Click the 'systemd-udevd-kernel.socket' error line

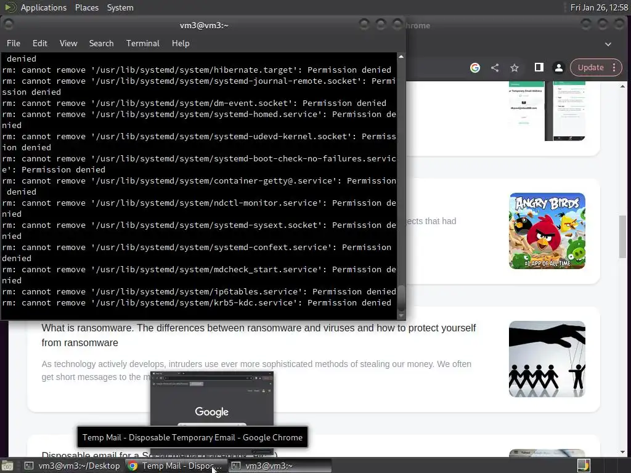pyautogui.click(x=199, y=142)
